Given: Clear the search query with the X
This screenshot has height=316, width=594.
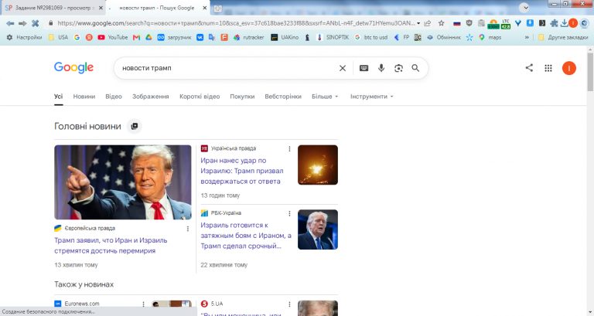Looking at the screenshot, I should click(x=343, y=68).
